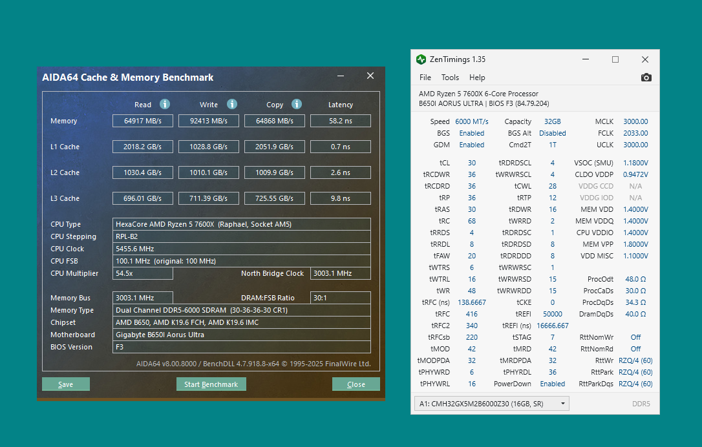702x447 pixels.
Task: Click the Read info icon
Action: pos(165,104)
